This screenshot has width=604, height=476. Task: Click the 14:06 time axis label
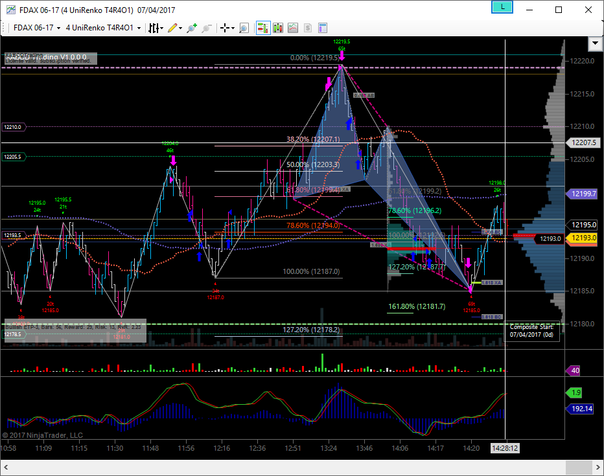tap(400, 448)
